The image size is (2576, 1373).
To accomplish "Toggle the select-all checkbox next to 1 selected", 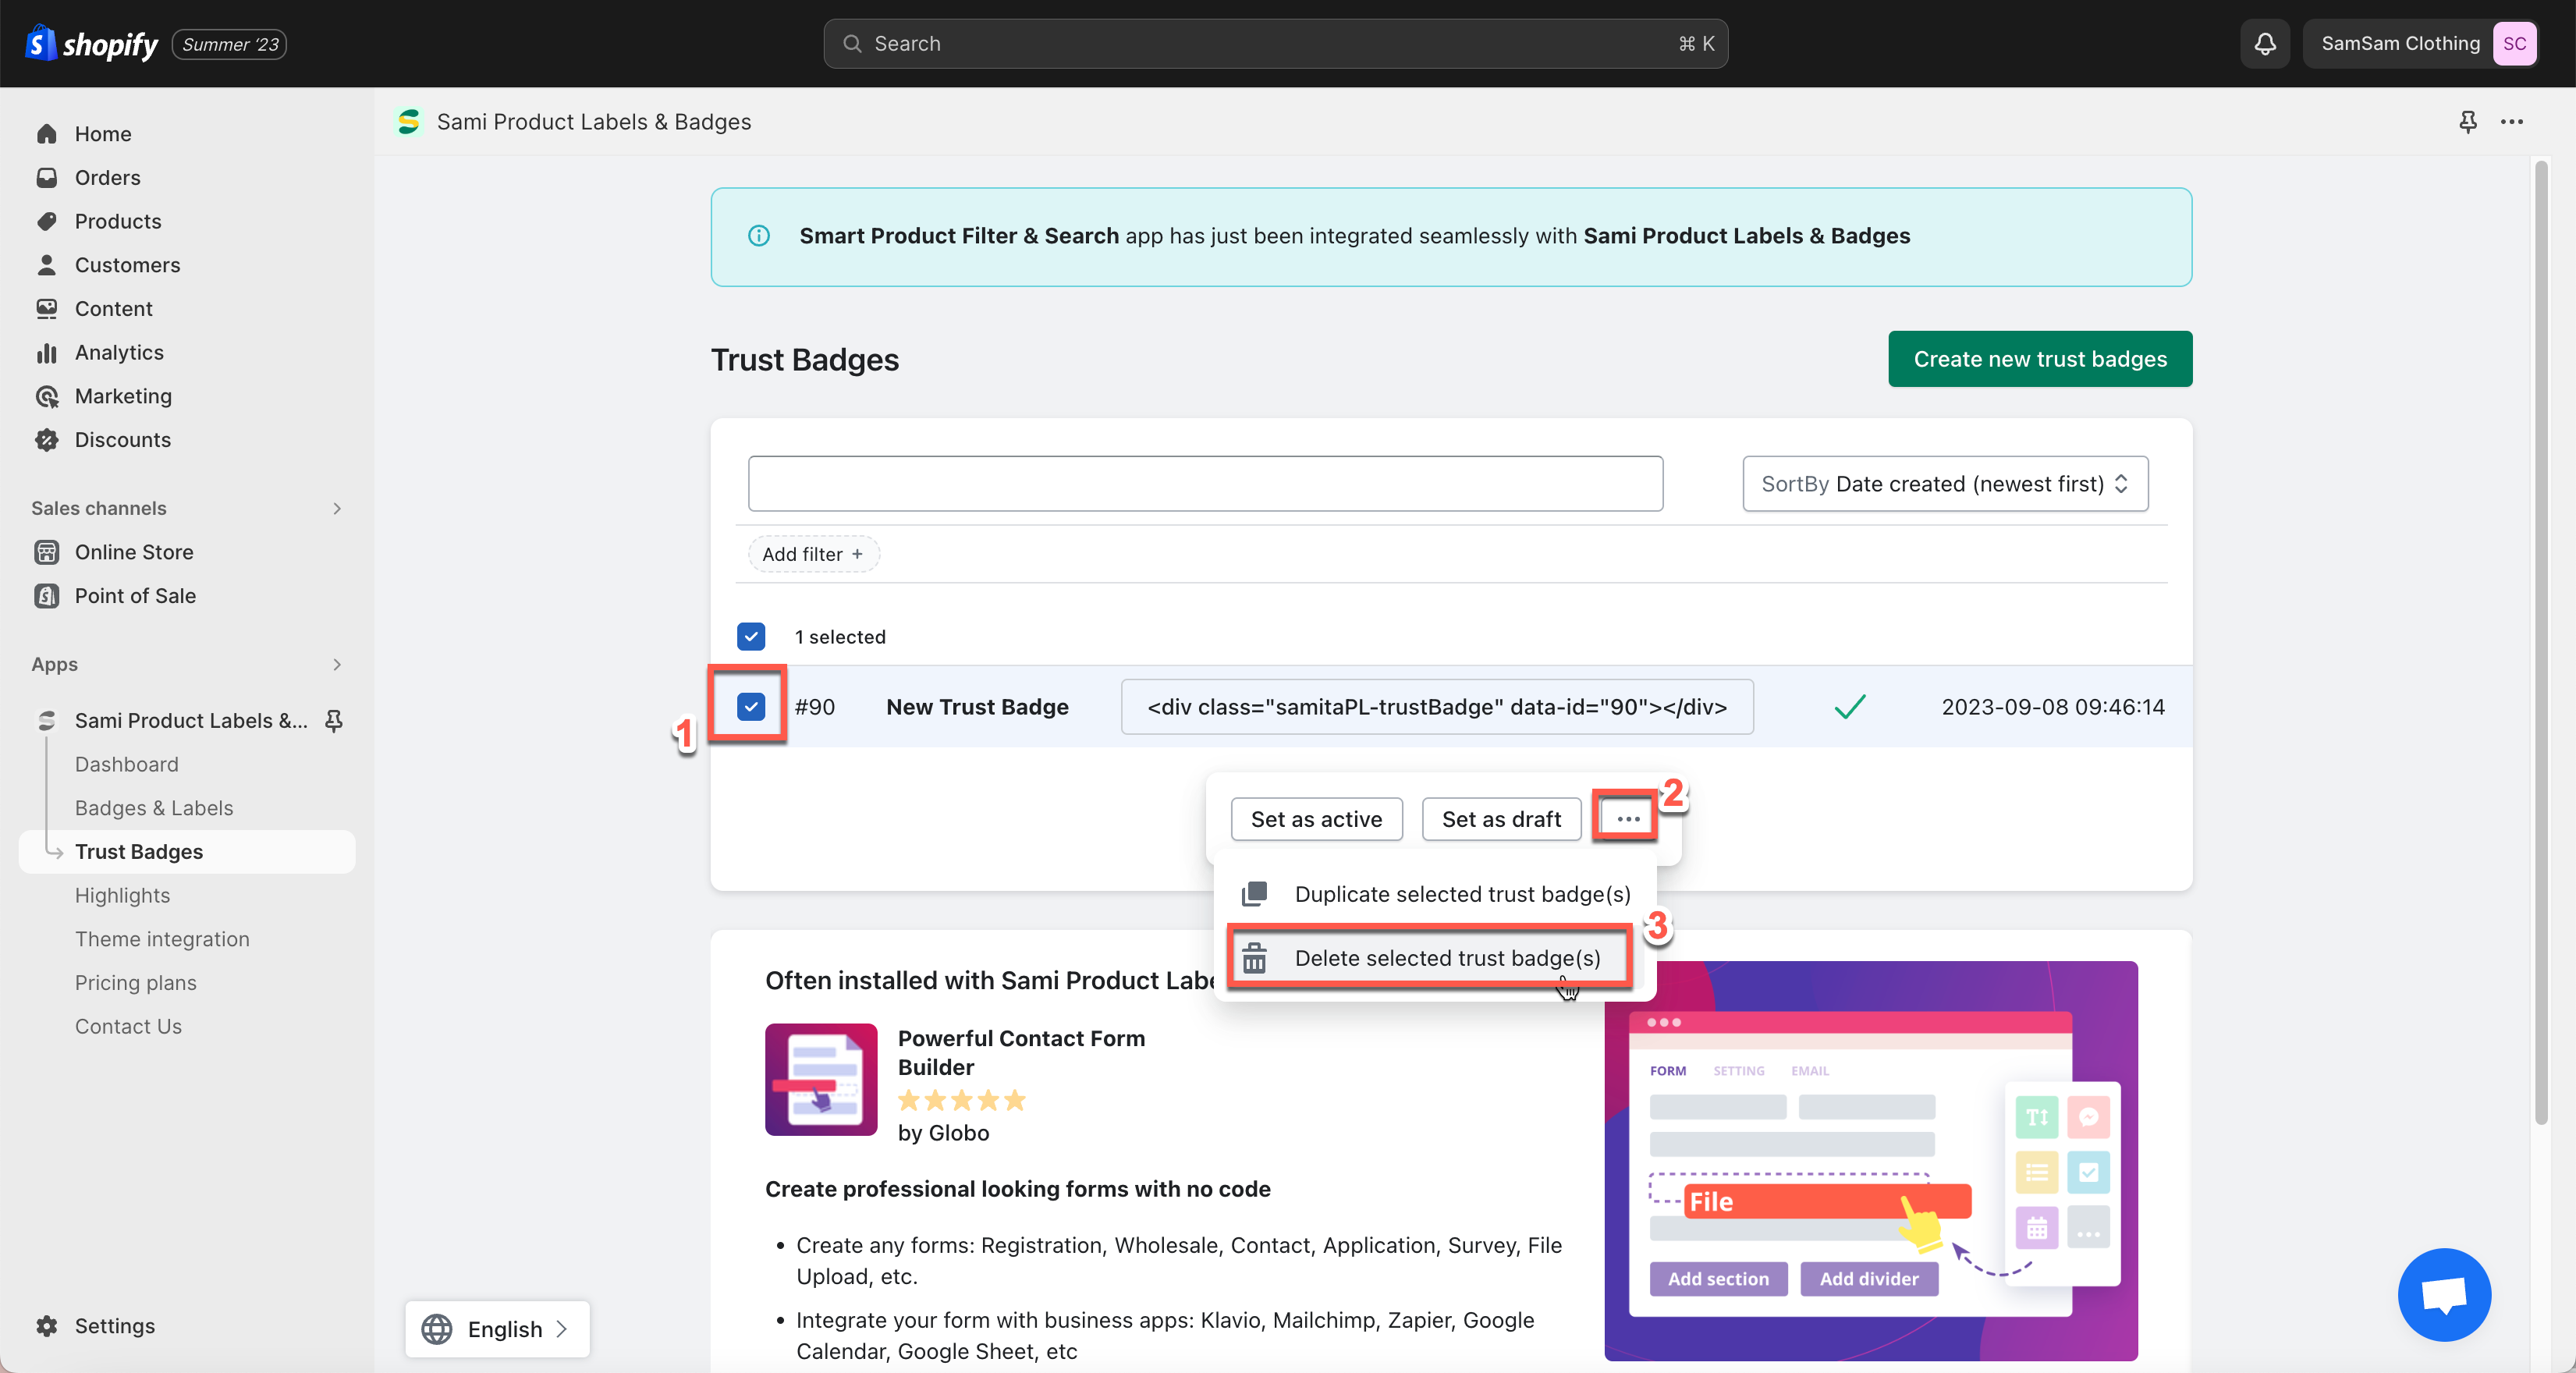I will pos(751,637).
